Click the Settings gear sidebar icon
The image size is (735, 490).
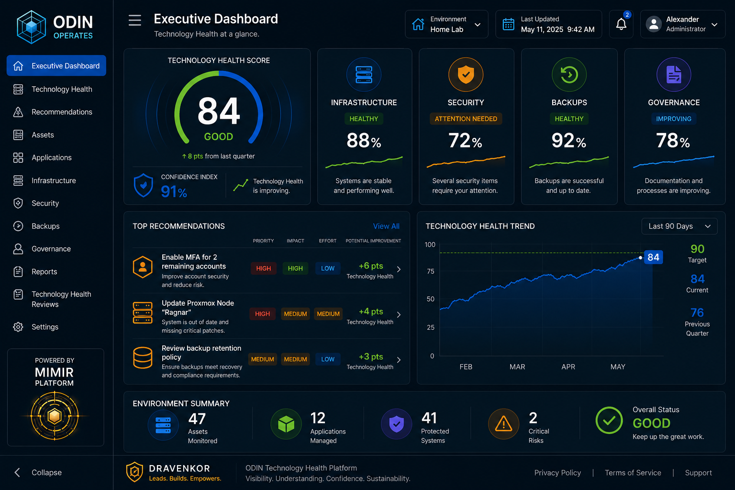point(18,327)
